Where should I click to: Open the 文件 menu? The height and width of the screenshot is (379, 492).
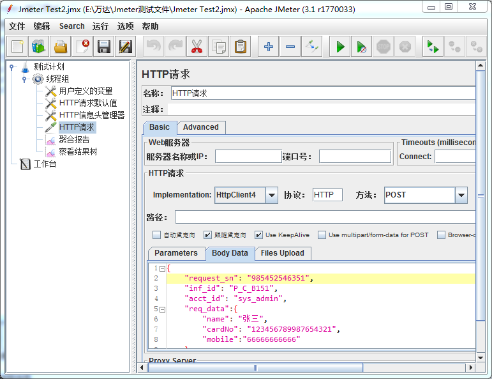coord(17,26)
